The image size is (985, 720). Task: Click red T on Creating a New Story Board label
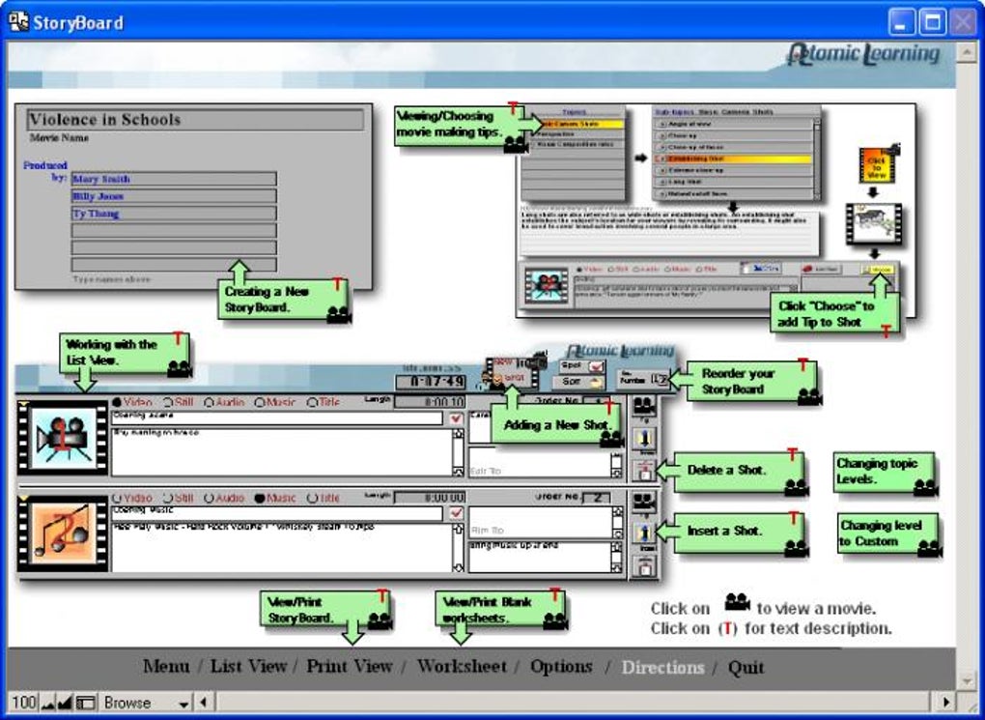[338, 284]
